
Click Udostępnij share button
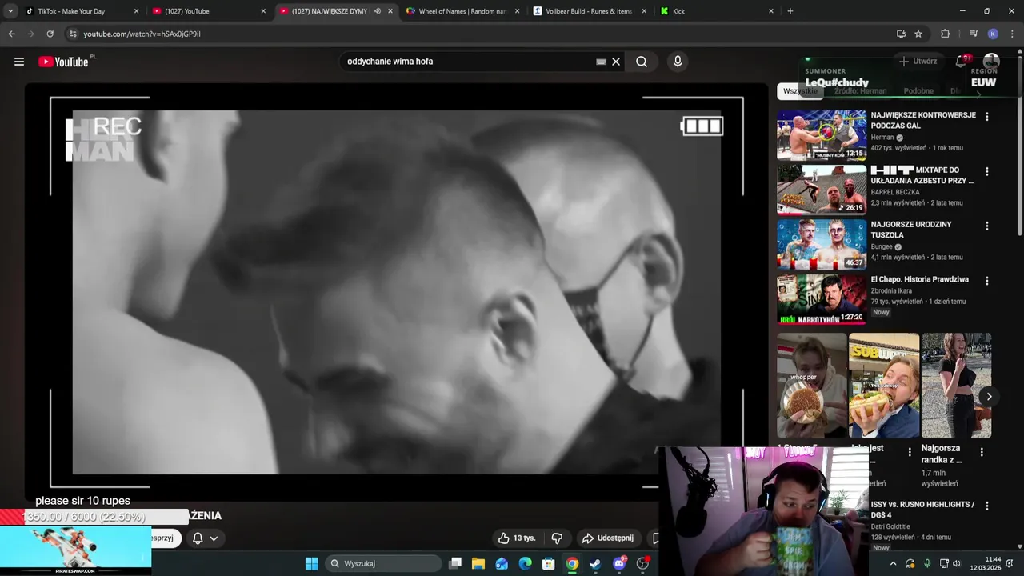607,538
